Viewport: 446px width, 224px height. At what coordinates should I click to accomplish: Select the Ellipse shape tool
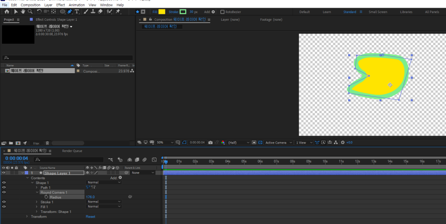coord(62,11)
